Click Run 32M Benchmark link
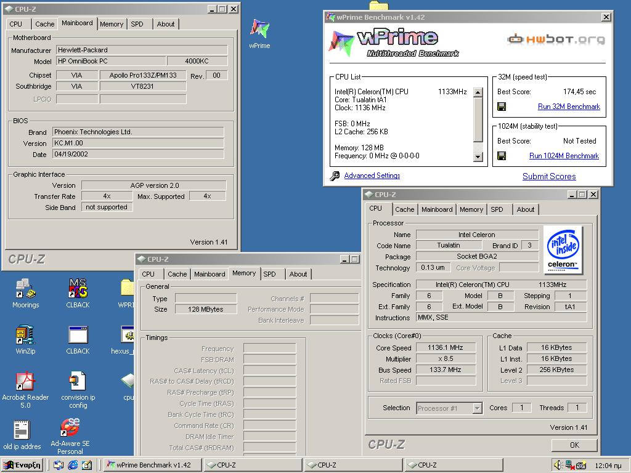The image size is (631, 473). coord(569,107)
